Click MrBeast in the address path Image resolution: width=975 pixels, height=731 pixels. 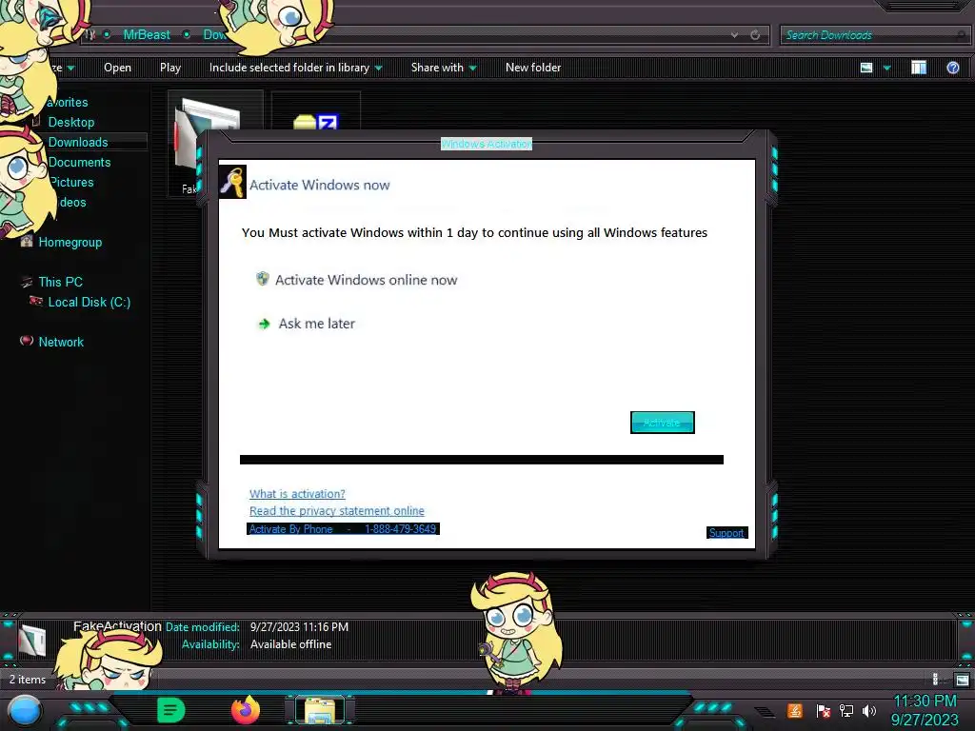146,35
